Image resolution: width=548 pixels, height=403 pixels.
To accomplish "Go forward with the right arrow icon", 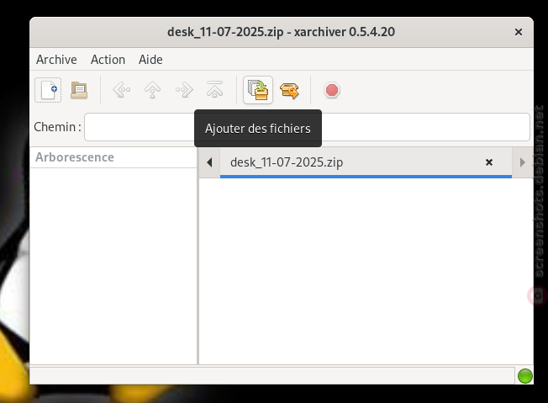I will point(184,90).
